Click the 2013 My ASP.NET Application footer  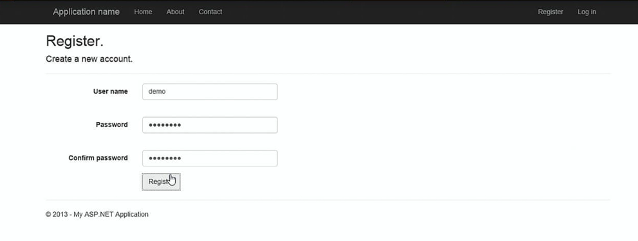click(97, 214)
